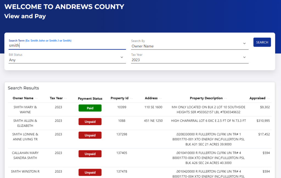
Task: Click the address 110 SE 1600
Action: tap(153, 107)
